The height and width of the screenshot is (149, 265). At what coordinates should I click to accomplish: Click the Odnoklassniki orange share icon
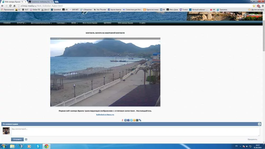click(134, 120)
